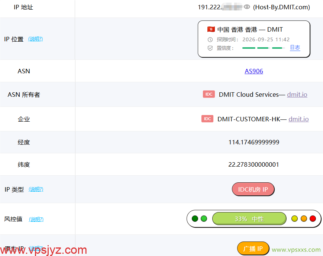Select the yellow risk dot
The image size is (323, 256).
[295, 219]
